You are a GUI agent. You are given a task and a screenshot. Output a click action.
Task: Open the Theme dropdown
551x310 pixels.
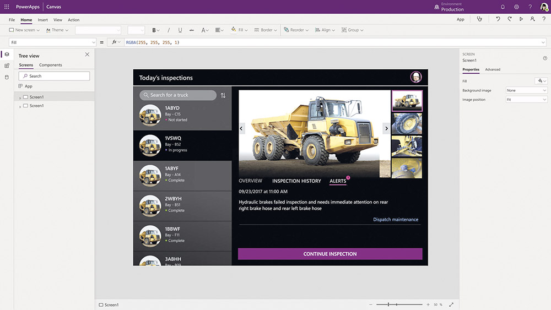(57, 30)
